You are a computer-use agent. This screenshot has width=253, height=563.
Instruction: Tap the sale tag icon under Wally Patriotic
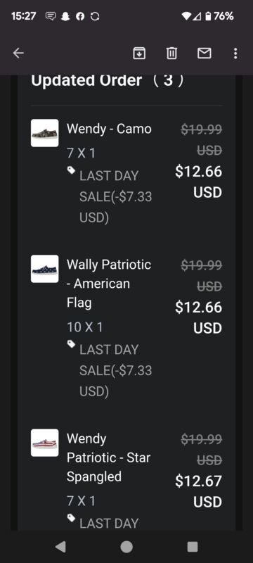71,344
